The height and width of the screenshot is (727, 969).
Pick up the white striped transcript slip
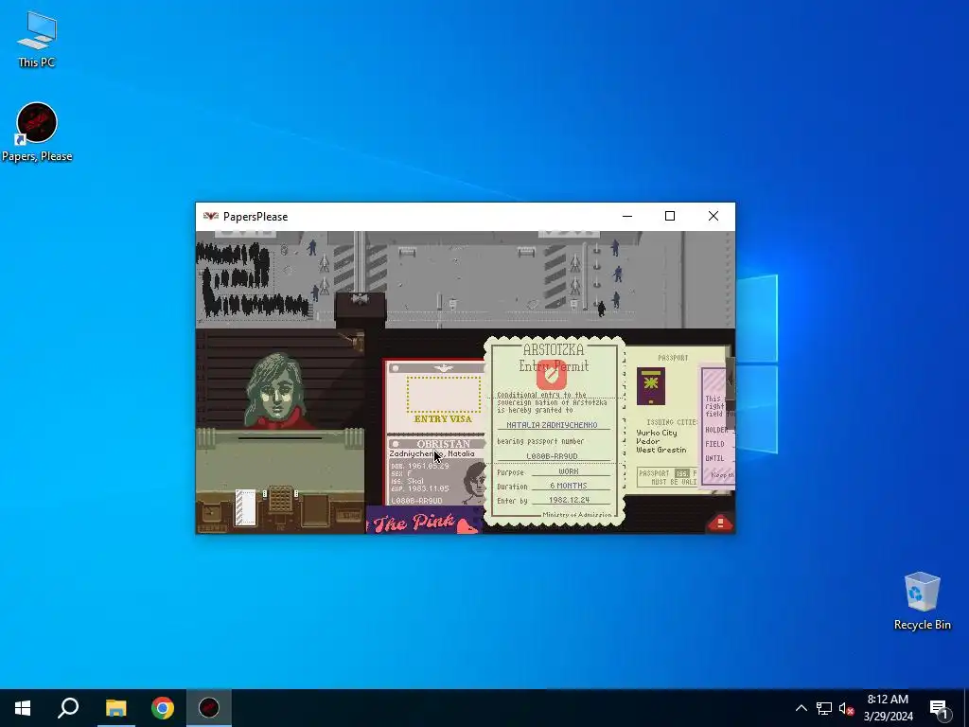click(245, 507)
